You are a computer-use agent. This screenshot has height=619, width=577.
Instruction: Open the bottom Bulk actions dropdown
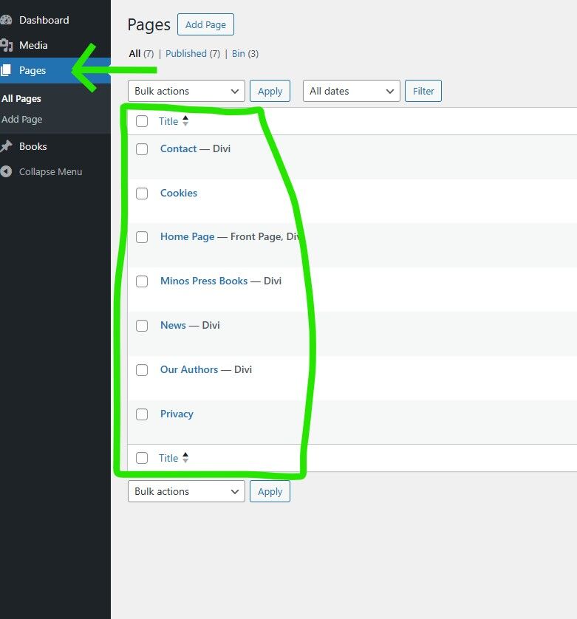(186, 491)
